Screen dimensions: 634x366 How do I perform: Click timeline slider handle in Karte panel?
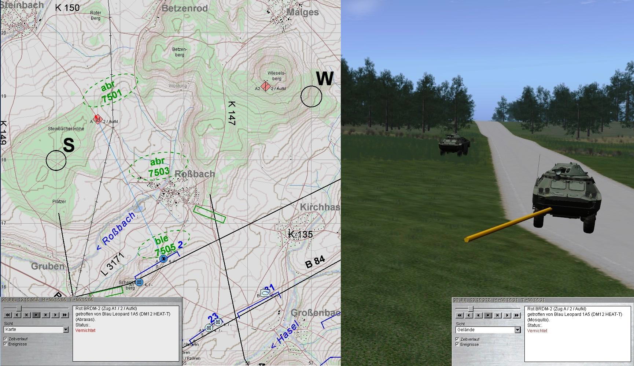coord(18,308)
